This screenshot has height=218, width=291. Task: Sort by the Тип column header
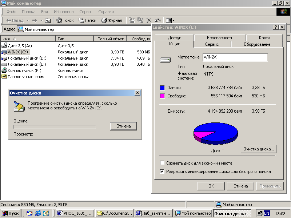coord(75,39)
